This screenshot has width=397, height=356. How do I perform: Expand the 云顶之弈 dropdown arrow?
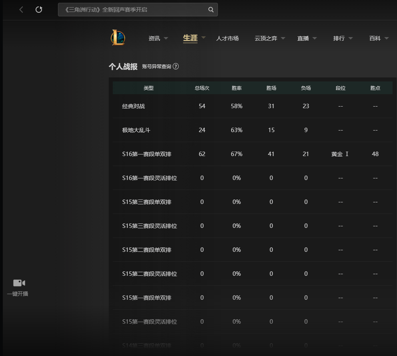(283, 38)
